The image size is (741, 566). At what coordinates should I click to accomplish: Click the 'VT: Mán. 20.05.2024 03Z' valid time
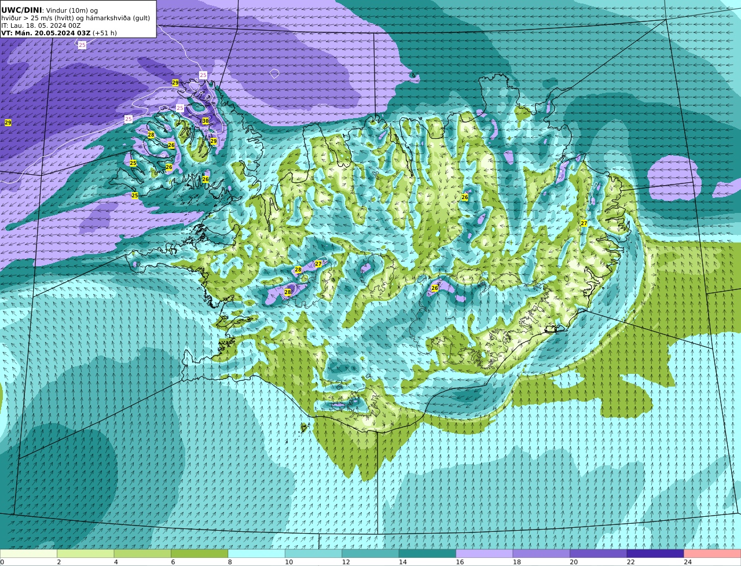[46, 33]
